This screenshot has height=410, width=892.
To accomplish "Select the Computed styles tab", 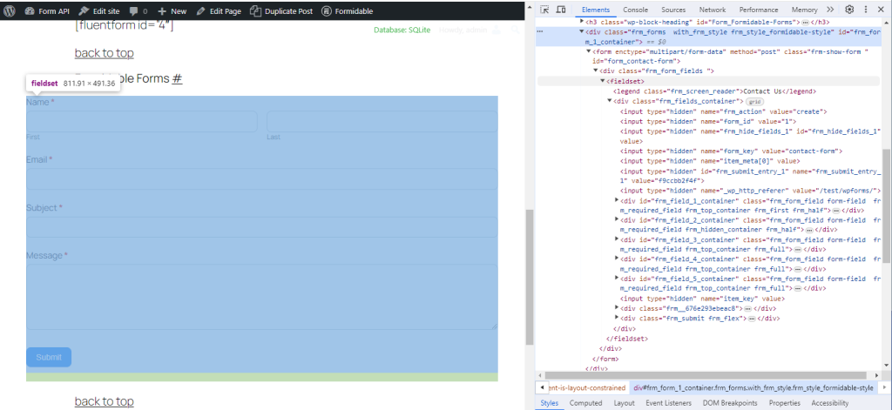I will coord(585,403).
